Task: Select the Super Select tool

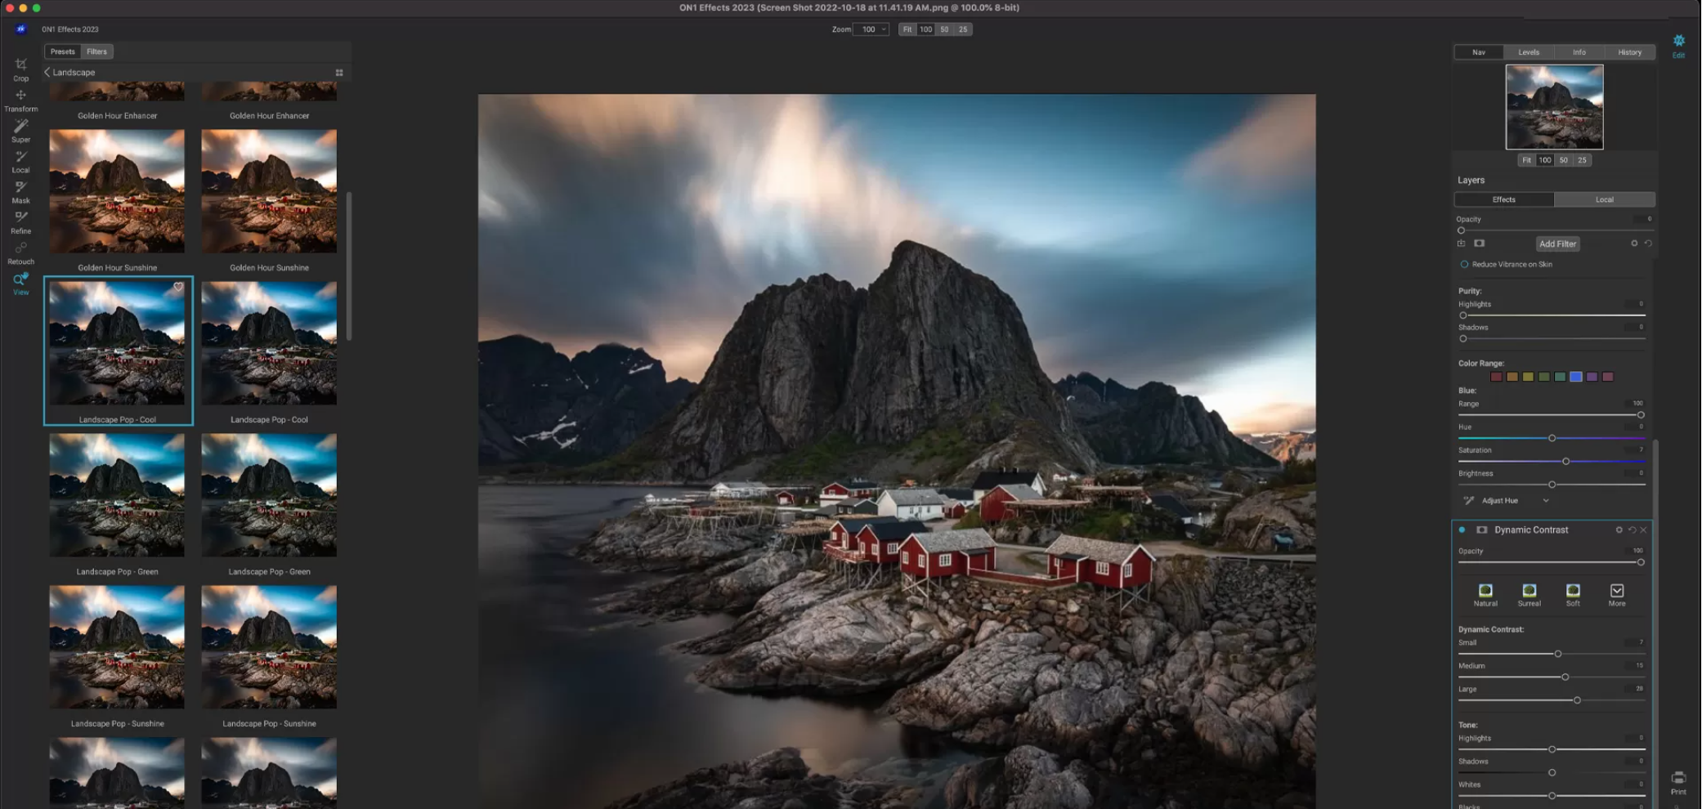Action: (20, 130)
